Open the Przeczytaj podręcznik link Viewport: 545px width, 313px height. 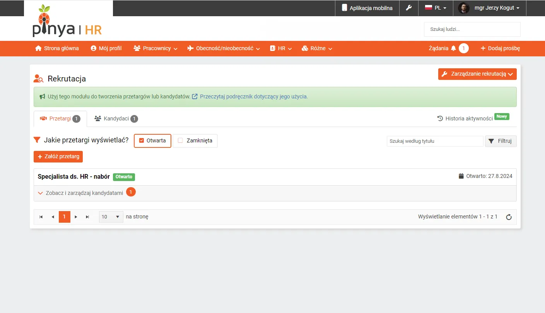(254, 96)
